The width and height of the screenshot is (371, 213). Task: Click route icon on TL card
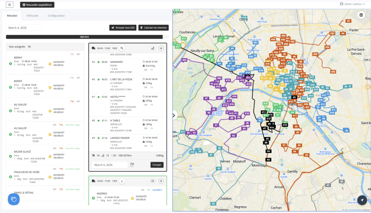click(x=152, y=48)
